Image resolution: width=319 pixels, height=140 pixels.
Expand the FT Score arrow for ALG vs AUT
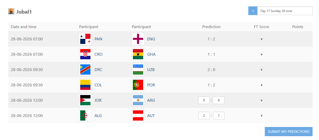tap(261, 116)
